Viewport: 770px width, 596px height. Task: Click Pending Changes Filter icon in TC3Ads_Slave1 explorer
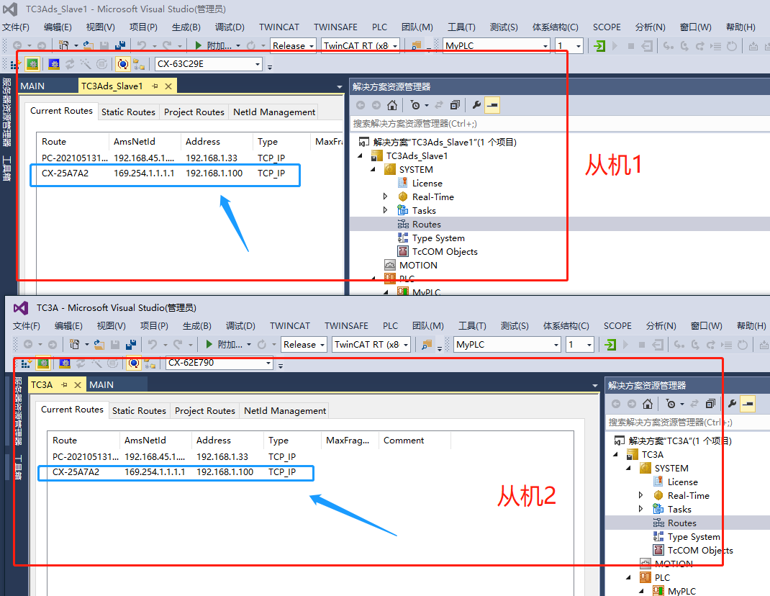click(x=415, y=105)
